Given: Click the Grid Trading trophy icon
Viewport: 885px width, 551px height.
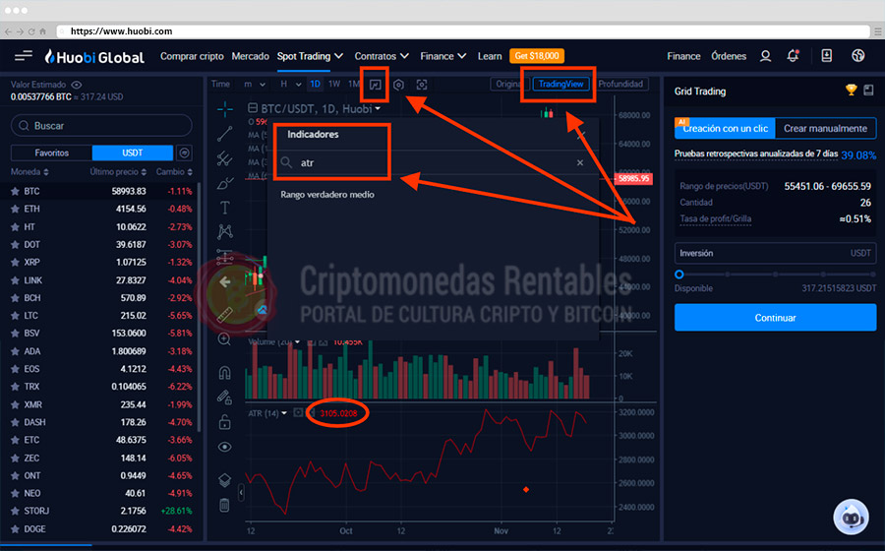Looking at the screenshot, I should [851, 91].
